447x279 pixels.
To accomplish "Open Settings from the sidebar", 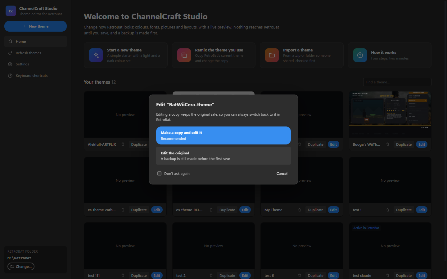I will point(36,64).
